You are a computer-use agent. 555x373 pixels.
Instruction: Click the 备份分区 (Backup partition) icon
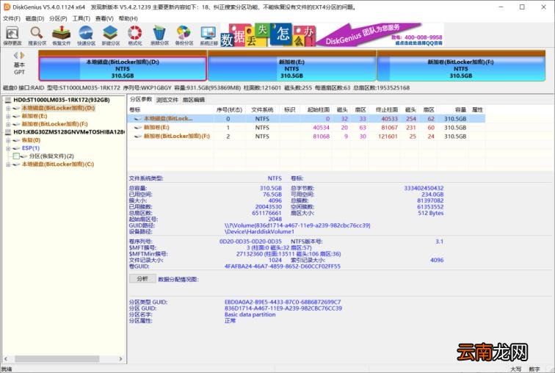click(184, 35)
